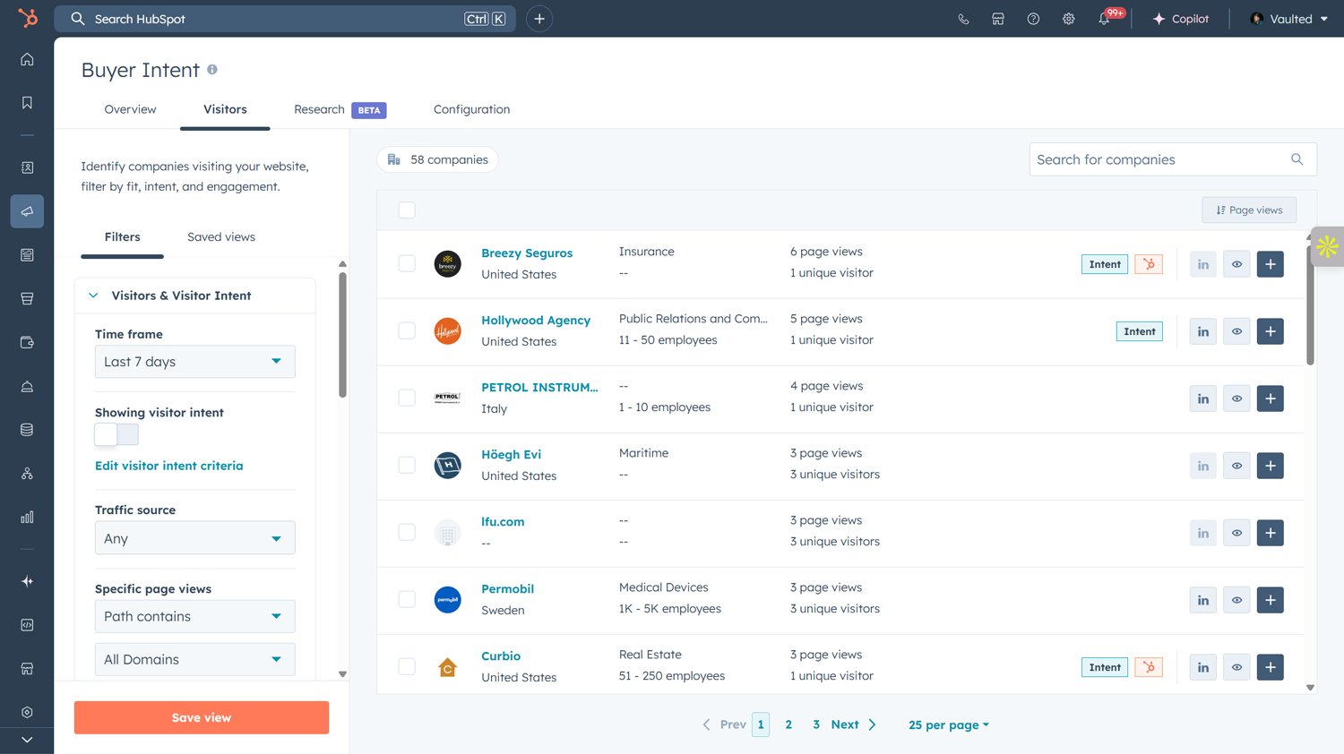
Task: Check the lfu.com row checkbox
Action: click(407, 532)
